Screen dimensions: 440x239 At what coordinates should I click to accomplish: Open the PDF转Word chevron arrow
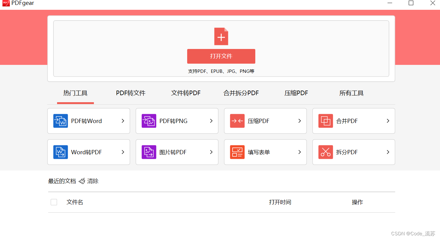(x=123, y=121)
